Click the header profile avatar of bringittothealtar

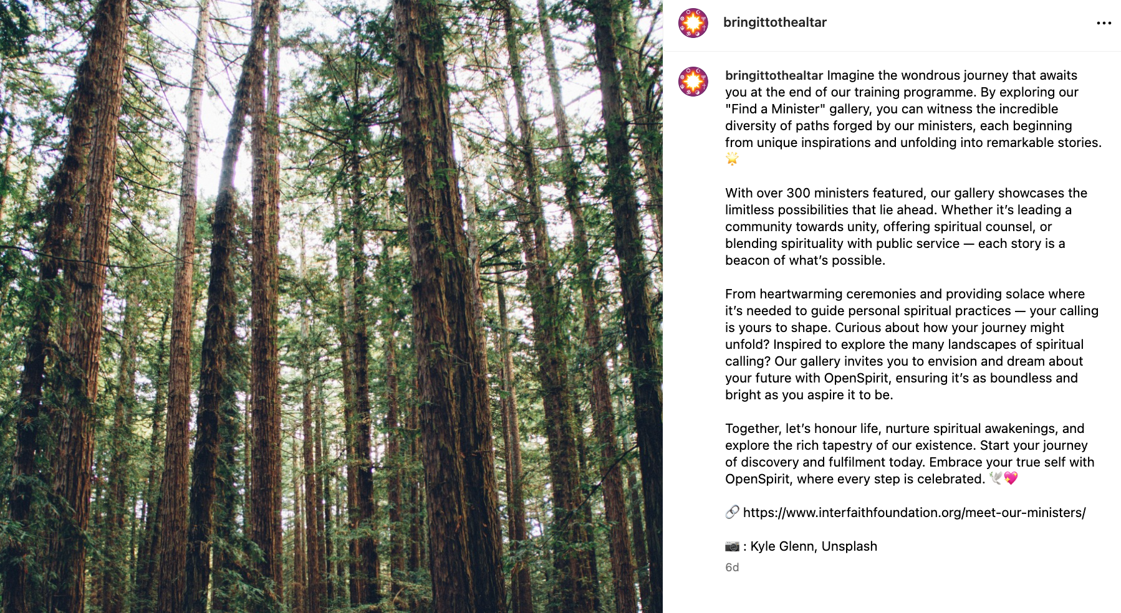pos(693,23)
